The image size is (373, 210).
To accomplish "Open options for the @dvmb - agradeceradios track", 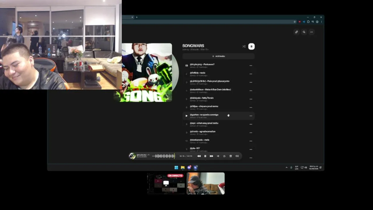I will (251, 133).
